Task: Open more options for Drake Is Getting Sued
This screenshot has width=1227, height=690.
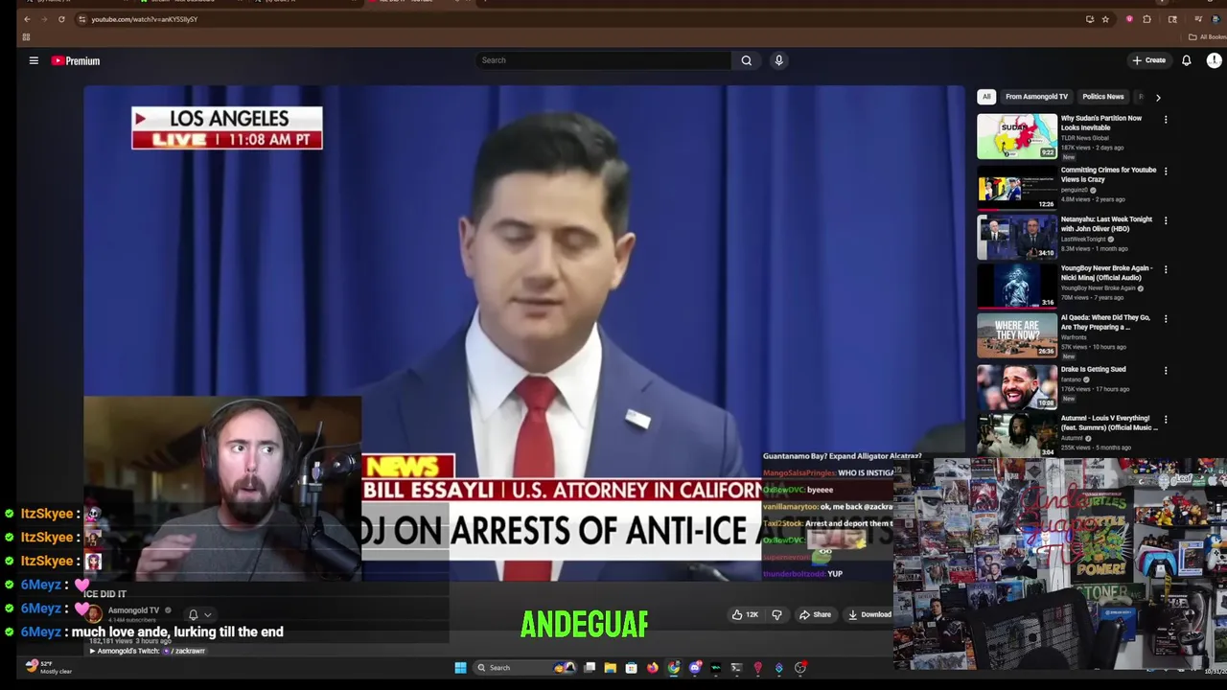Action: (x=1166, y=370)
